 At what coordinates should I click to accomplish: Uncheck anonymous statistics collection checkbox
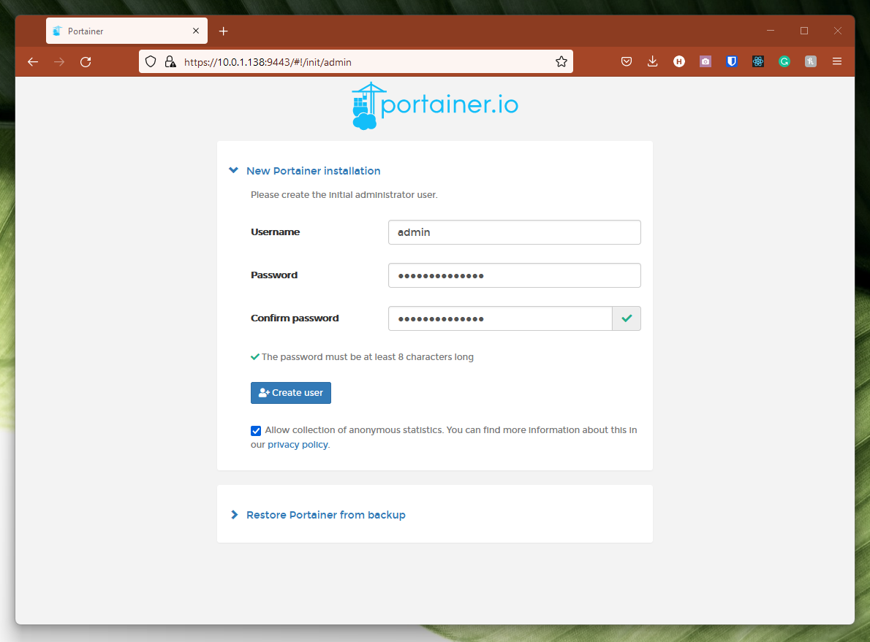tap(256, 431)
